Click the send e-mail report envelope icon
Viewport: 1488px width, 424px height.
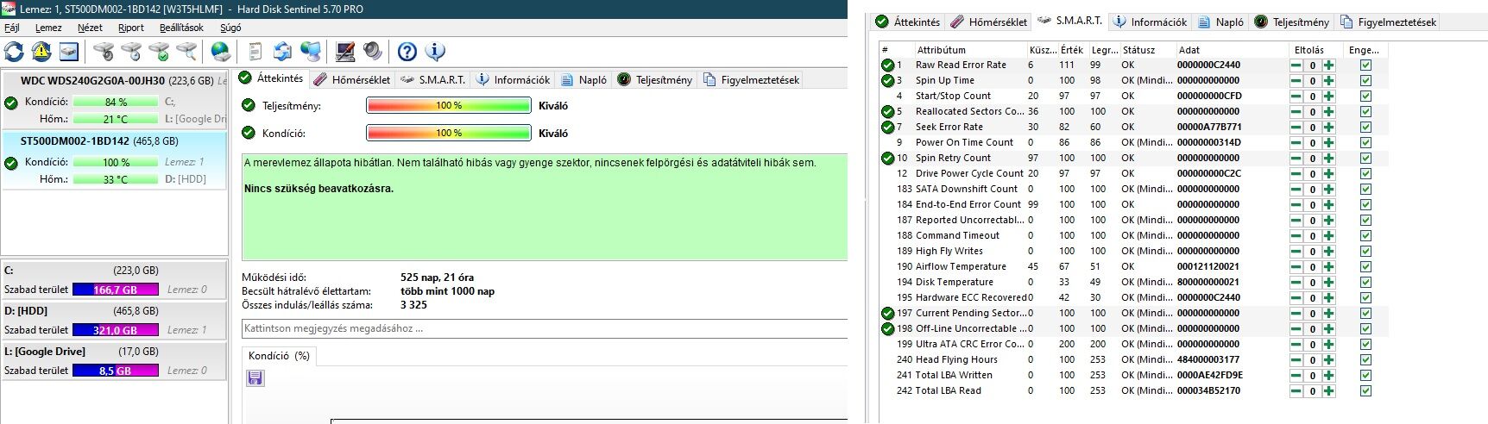tap(282, 52)
